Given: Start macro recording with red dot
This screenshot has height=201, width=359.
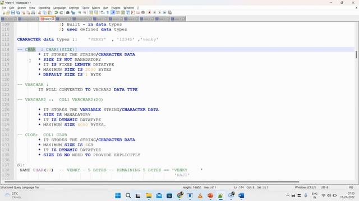Looking at the screenshot, I should coord(149,12).
